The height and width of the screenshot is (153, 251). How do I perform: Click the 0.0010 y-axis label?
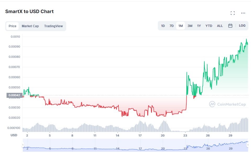coord(15,37)
